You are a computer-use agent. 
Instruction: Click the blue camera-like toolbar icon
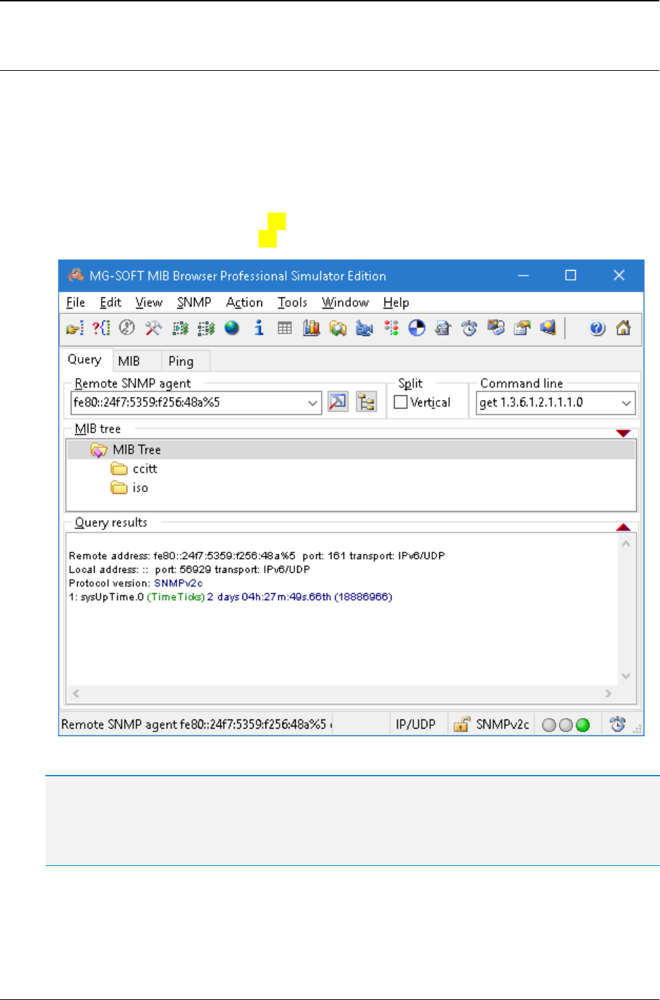click(x=364, y=327)
